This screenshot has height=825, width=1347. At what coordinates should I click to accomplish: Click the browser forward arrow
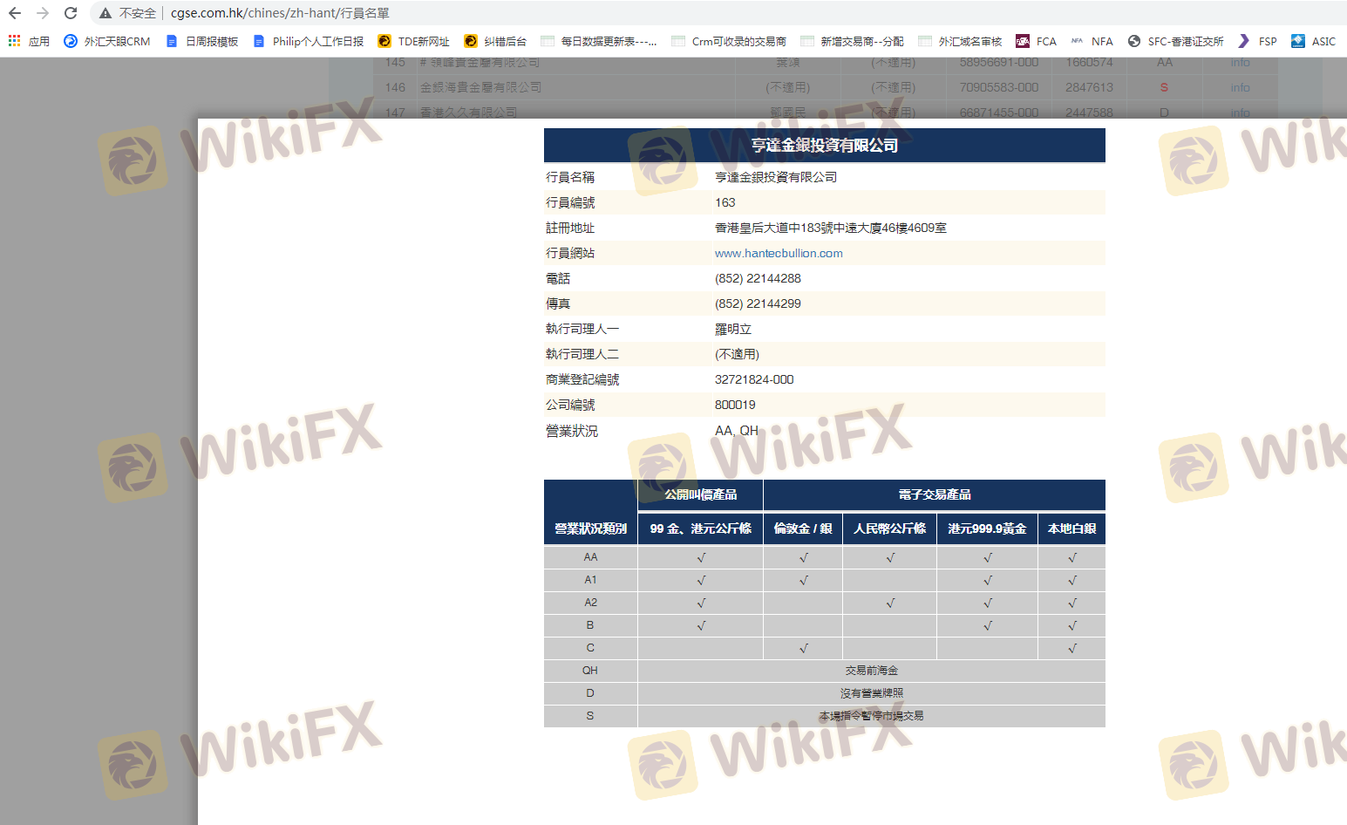coord(43,13)
